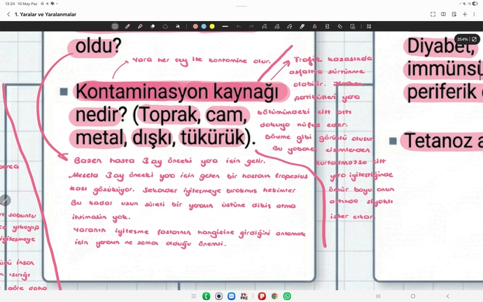Open the floating pen shortcut on left edge
483x302 pixels.
5,200
